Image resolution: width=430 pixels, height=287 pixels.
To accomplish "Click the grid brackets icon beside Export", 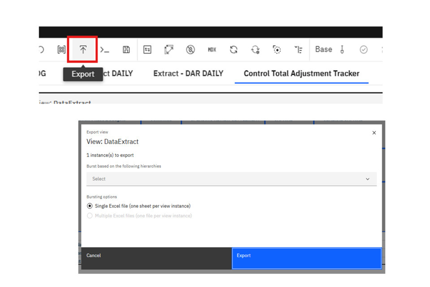I will click(62, 50).
